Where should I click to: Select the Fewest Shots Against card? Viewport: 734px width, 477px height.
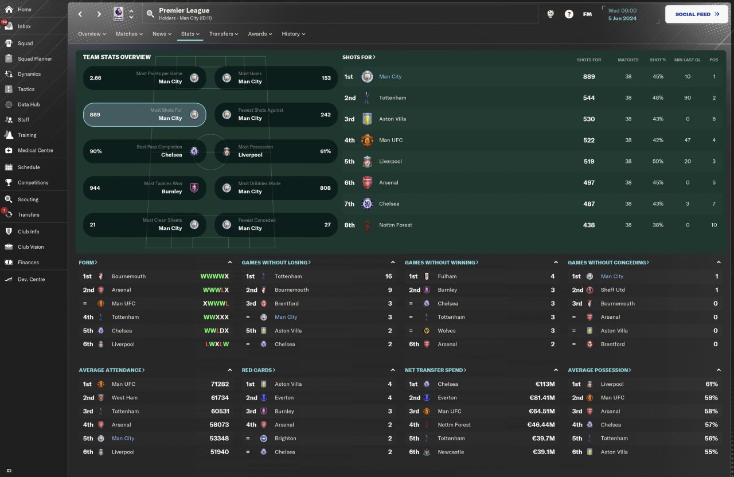[x=276, y=115]
